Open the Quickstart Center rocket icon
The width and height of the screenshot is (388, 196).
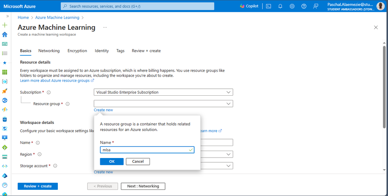pyautogui.click(x=4, y=91)
